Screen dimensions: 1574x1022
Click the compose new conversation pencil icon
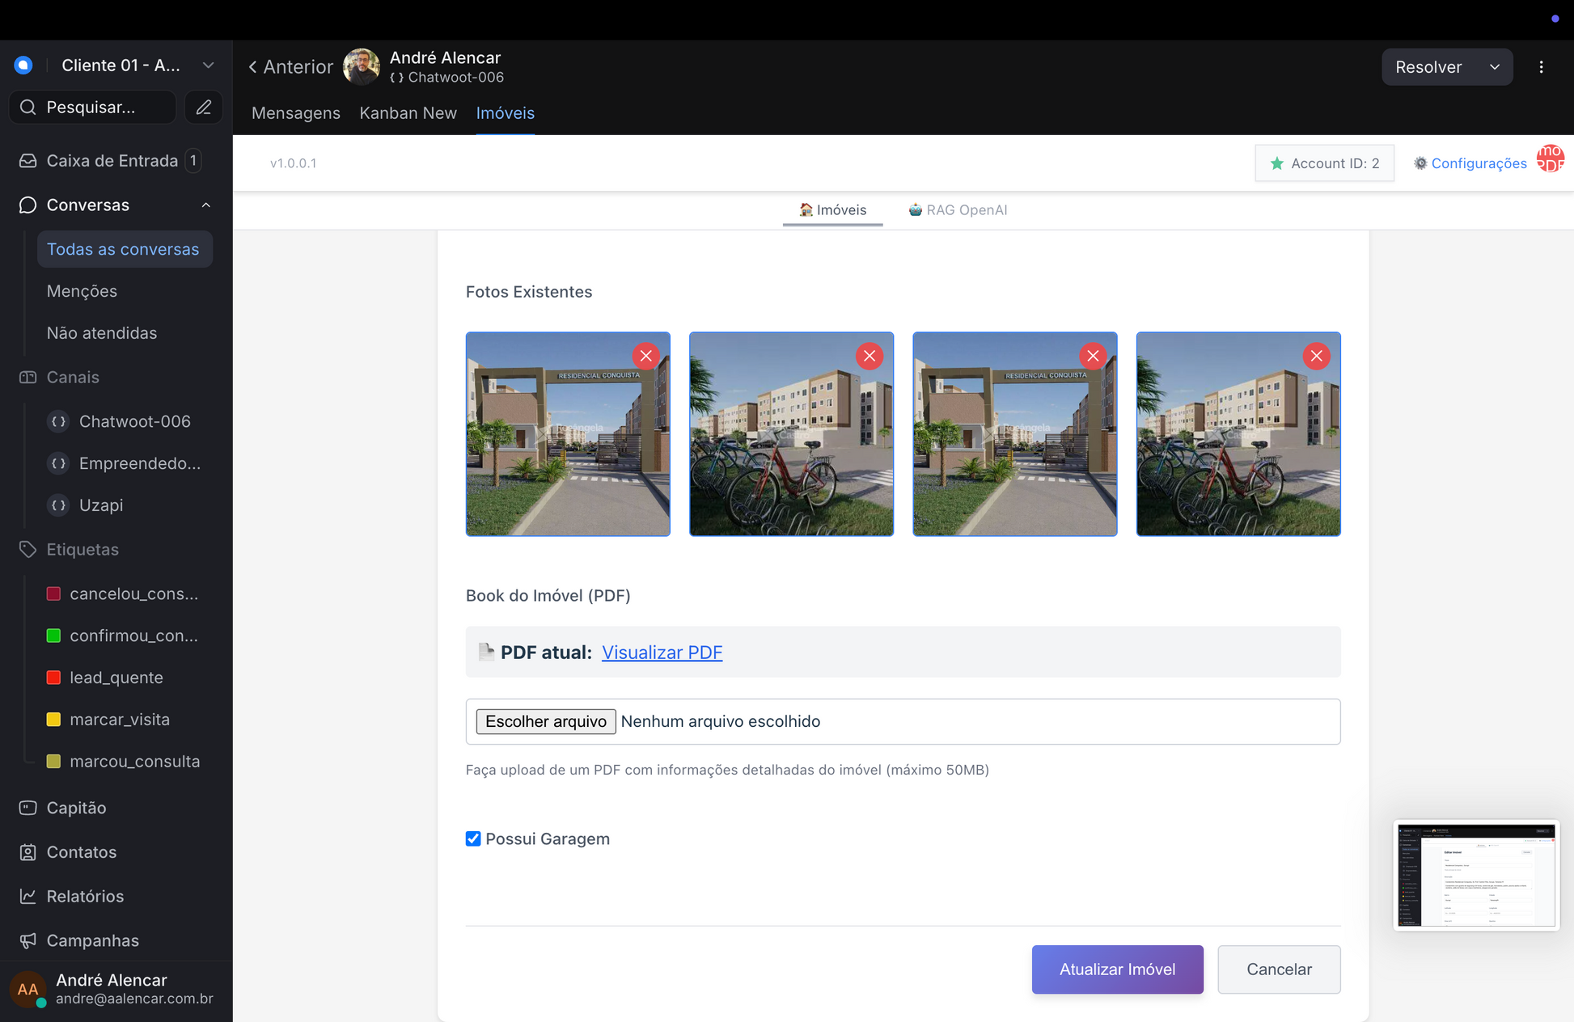(x=204, y=108)
